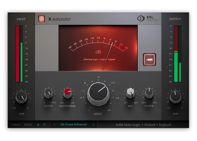The height and width of the screenshot is (141, 197).
Task: Click the -12 mark on Drive scale
Action: pos(88,110)
